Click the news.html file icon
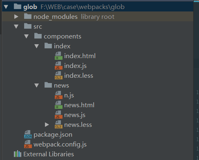This screenshot has height=160, width=199. 58,105
